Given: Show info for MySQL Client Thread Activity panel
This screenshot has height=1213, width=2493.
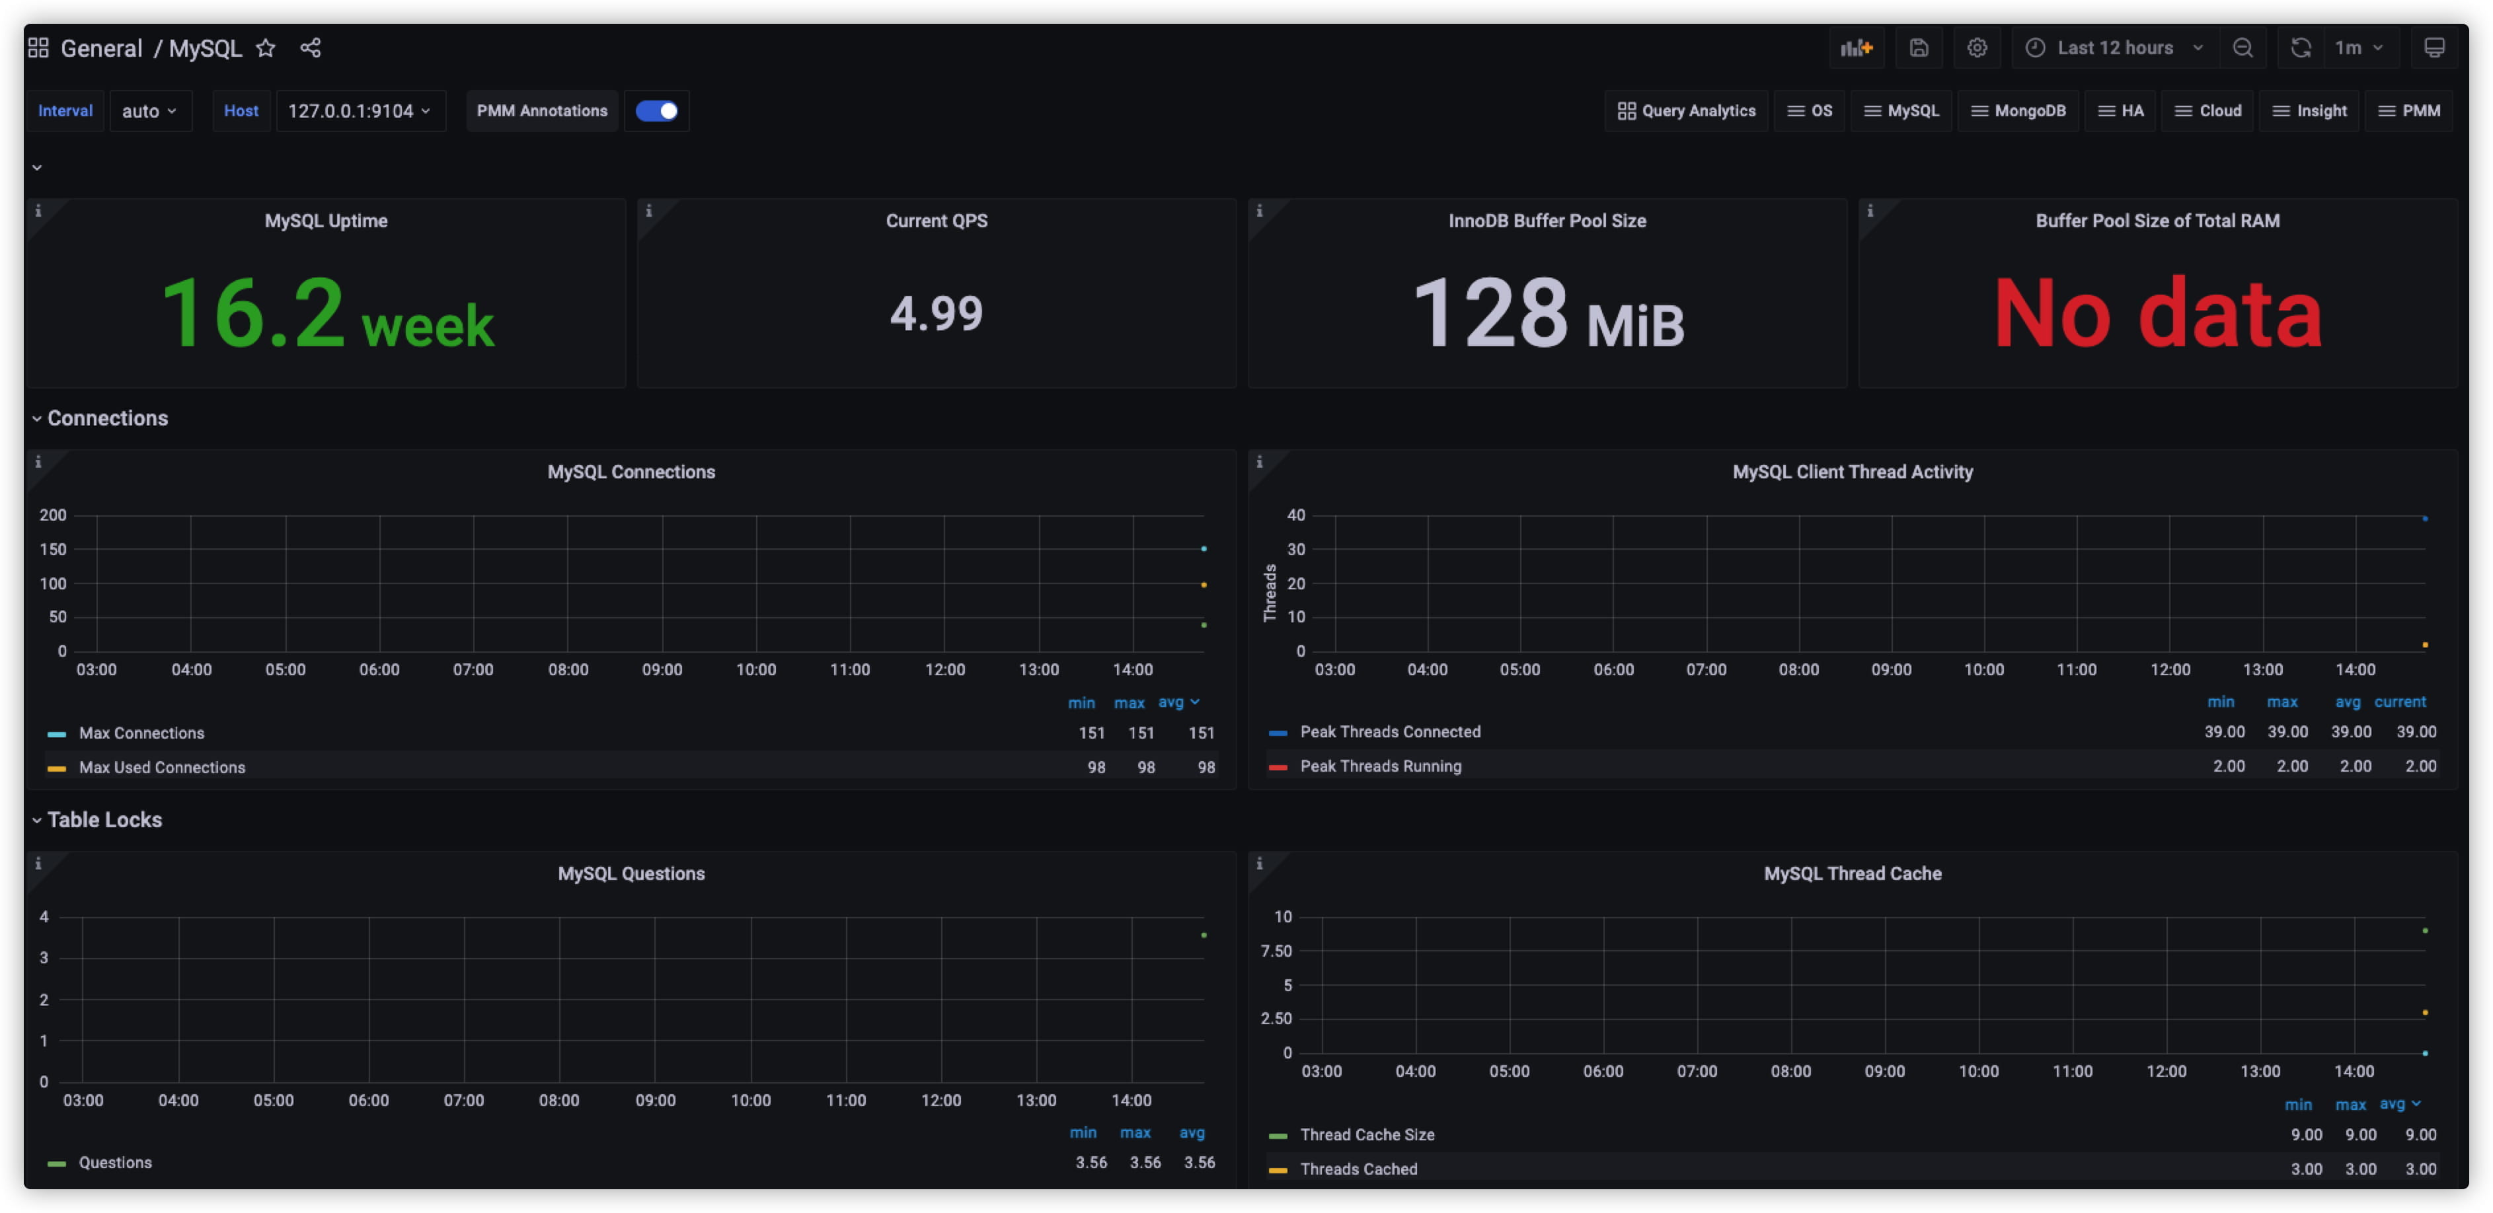Looking at the screenshot, I should point(1259,461).
